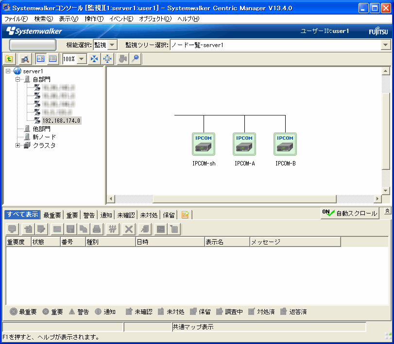
Task: Click the メッセージ column header
Action: [x=295, y=242]
